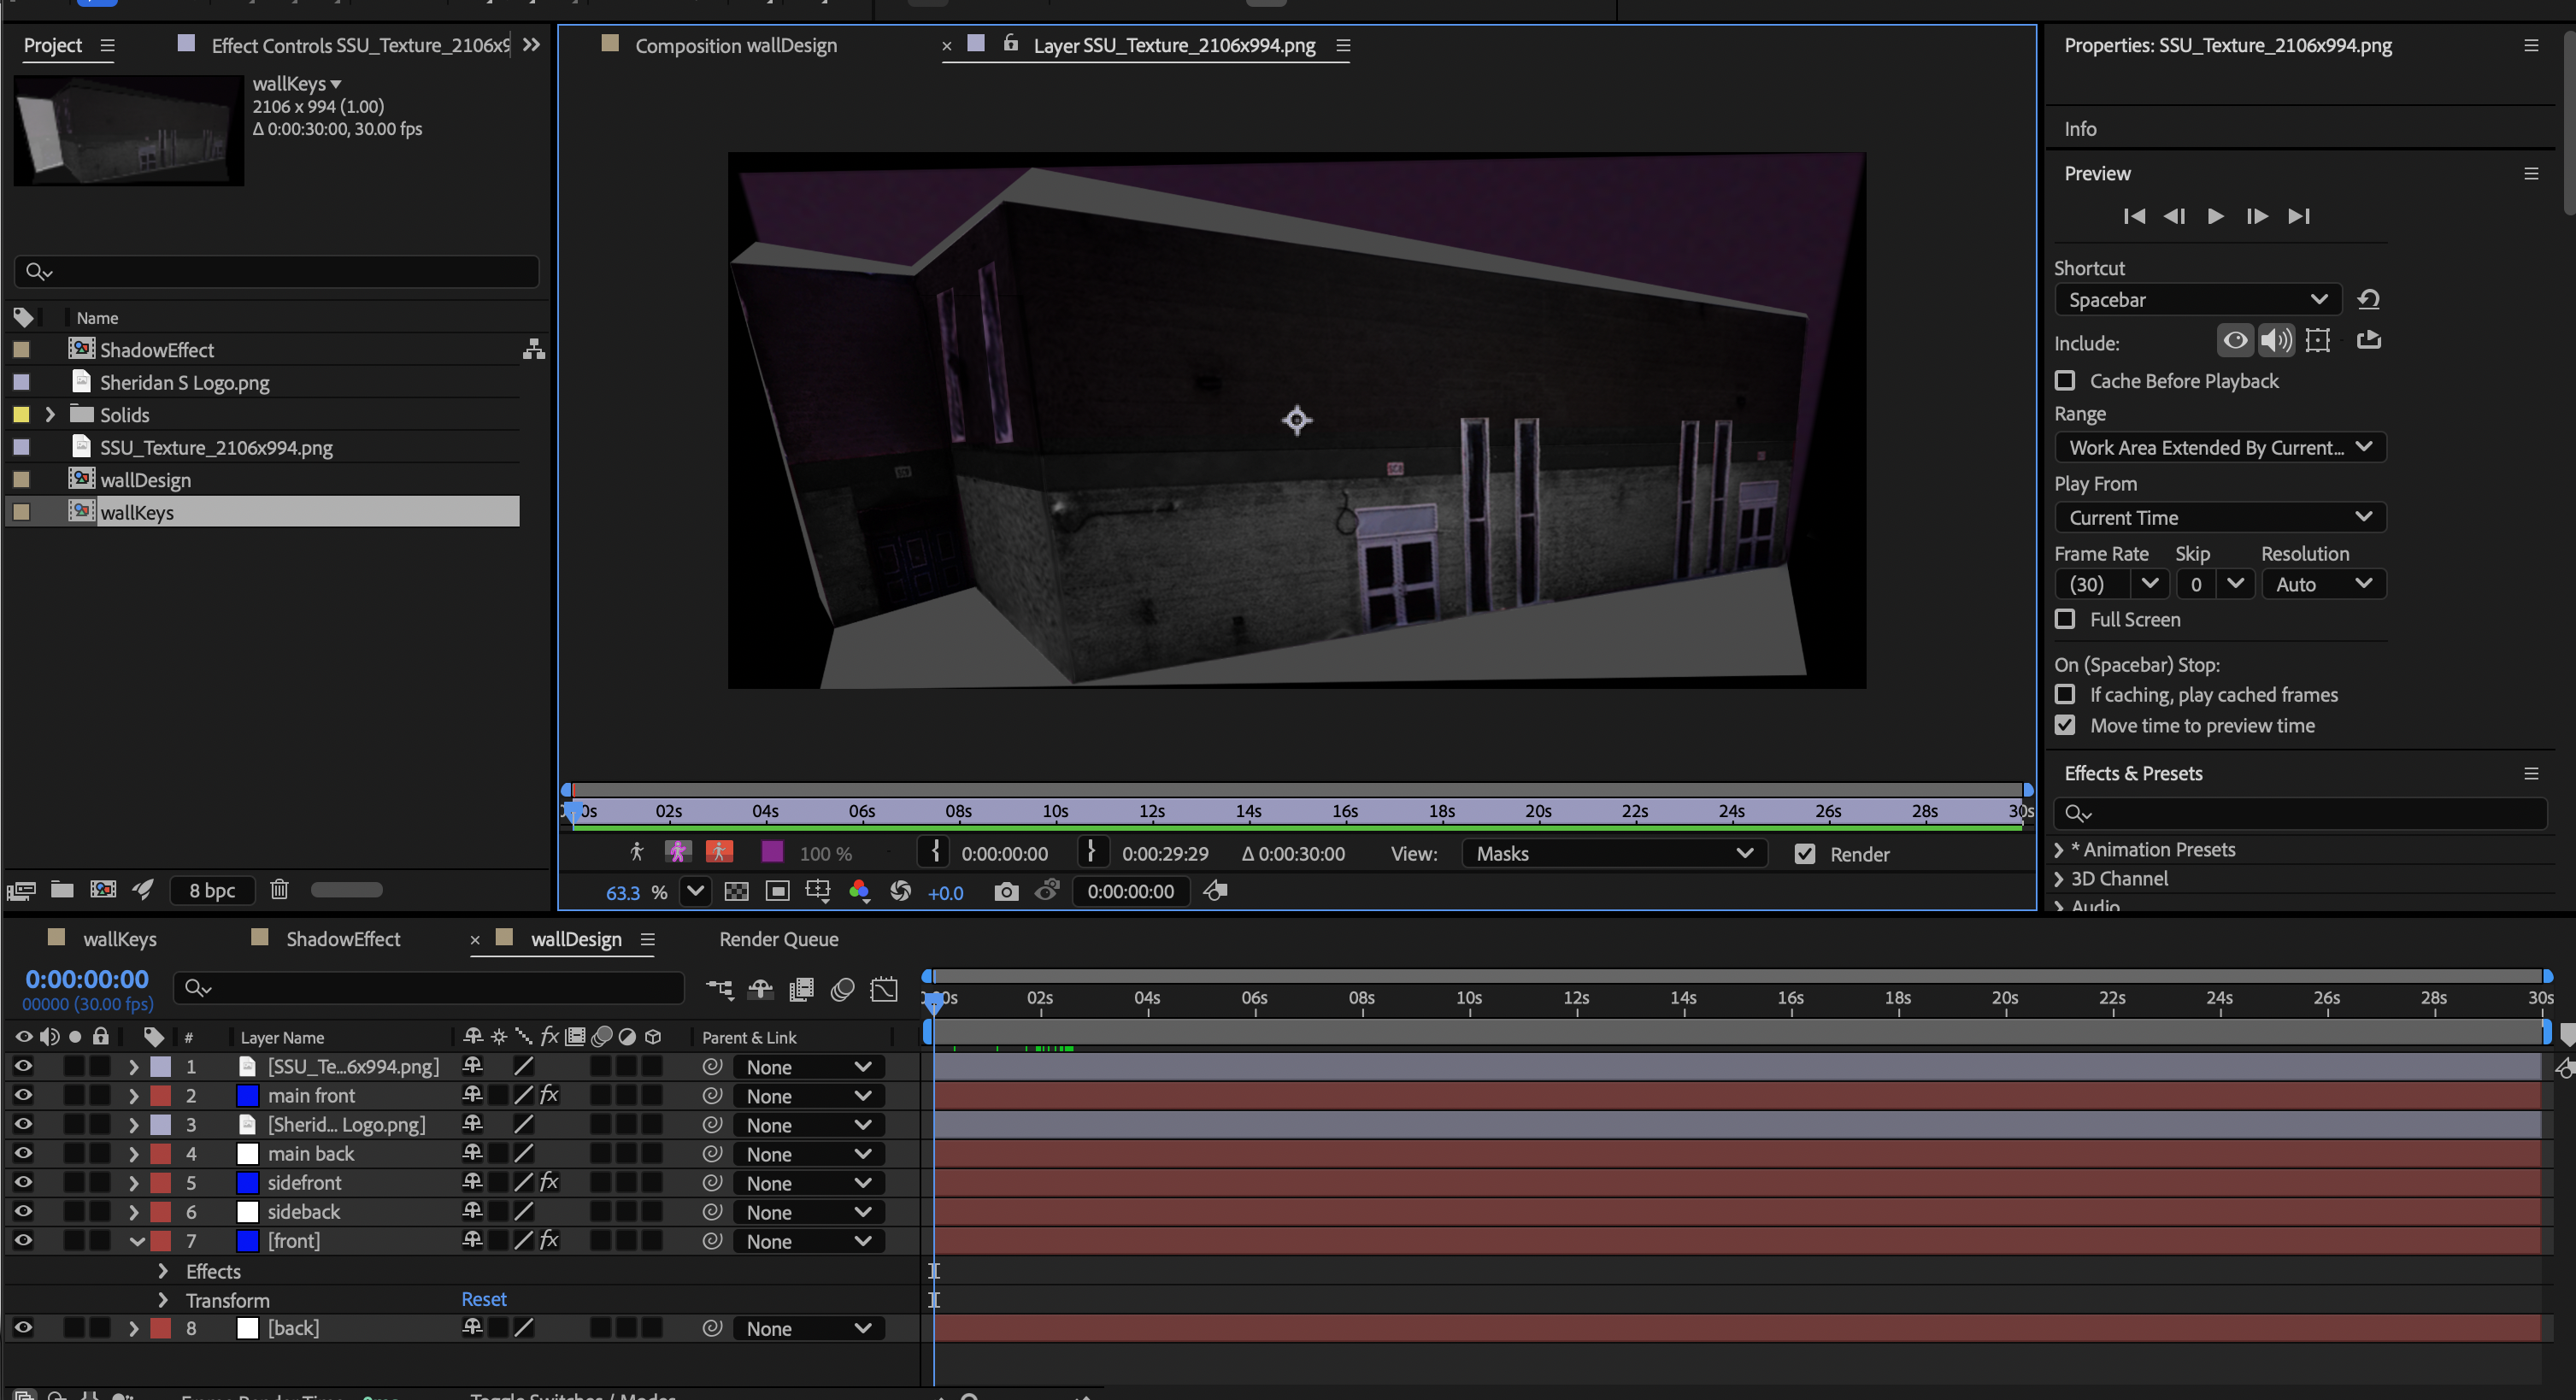
Task: Click the purple background color swatch
Action: 771,853
